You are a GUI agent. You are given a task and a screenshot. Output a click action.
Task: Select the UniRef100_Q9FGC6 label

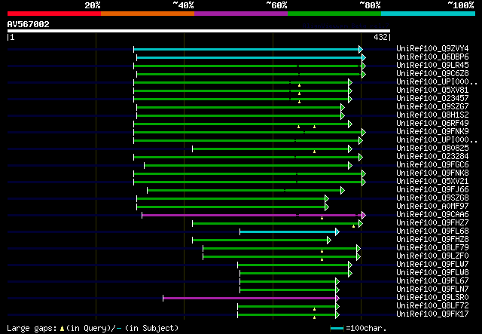tap(432, 165)
